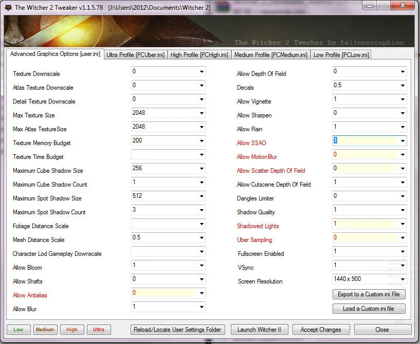Click the 'Uber Sampling' red label
This screenshot has height=344, width=420.
pos(254,240)
